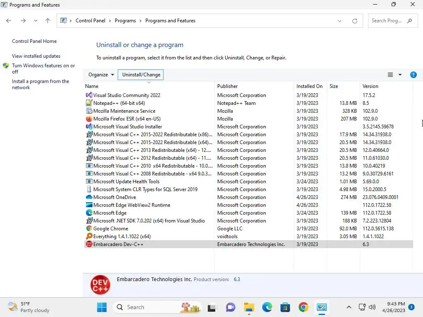Viewport: 423px width, 317px height.
Task: Navigate to Programs breadcrumb
Action: tap(125, 21)
